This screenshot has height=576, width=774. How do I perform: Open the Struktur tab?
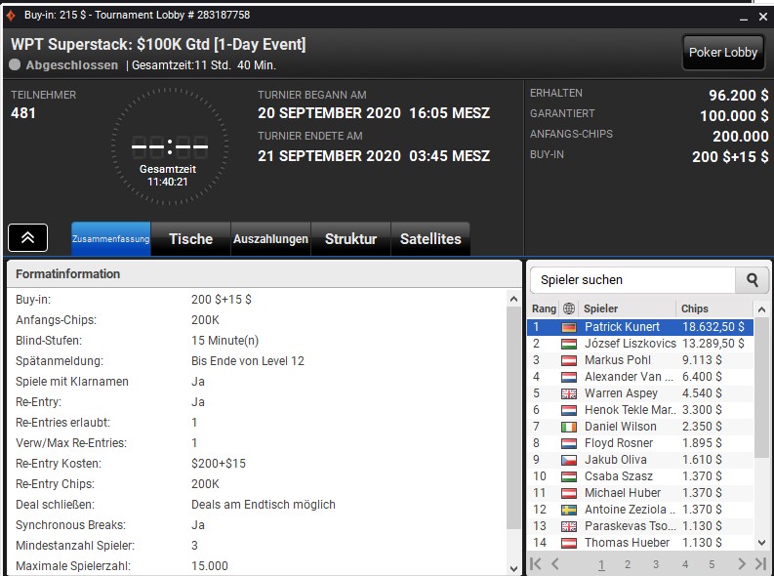click(x=350, y=239)
